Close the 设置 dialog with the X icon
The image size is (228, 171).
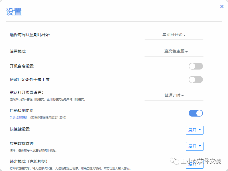[x=222, y=7]
